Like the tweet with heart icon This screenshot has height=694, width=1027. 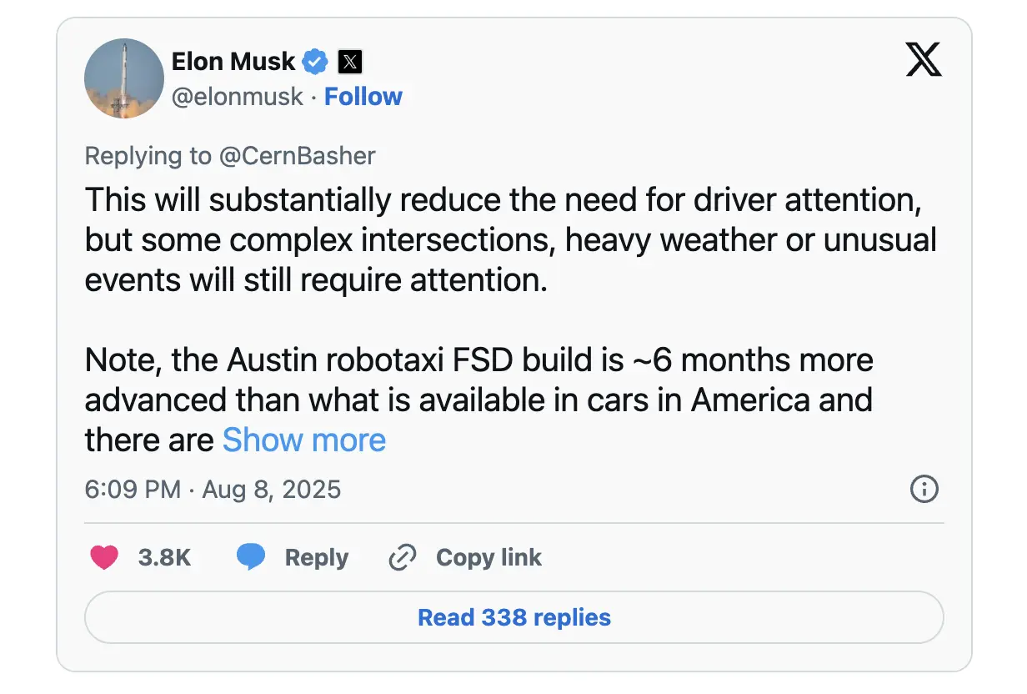[104, 557]
